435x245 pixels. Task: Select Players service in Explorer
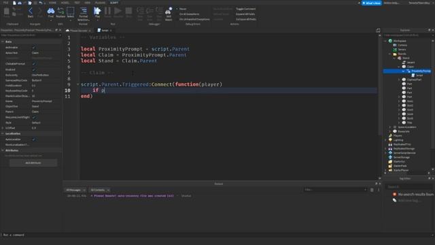tap(397, 135)
